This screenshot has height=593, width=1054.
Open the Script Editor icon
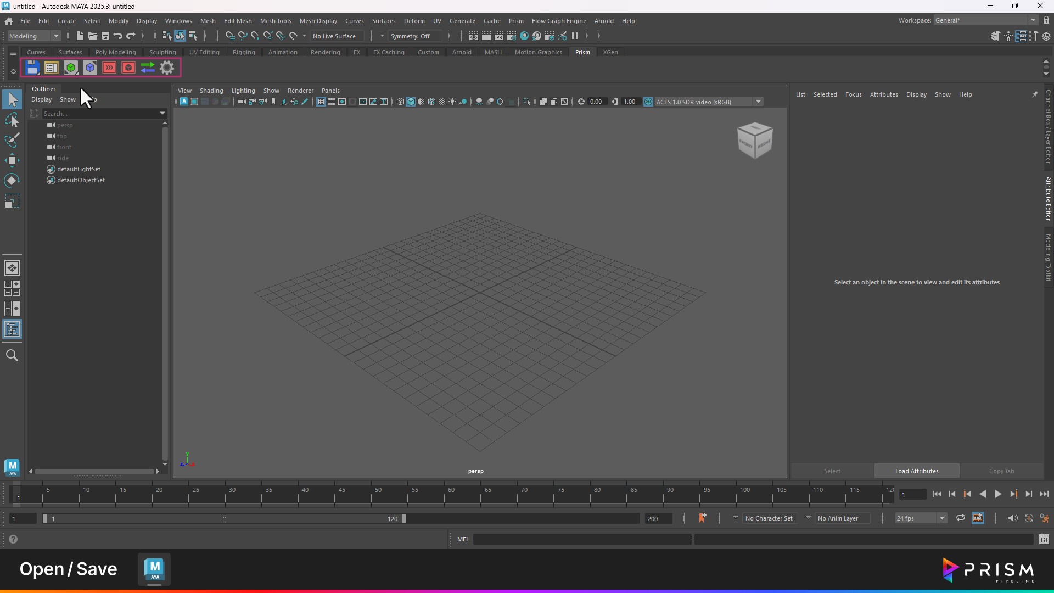[1044, 540]
